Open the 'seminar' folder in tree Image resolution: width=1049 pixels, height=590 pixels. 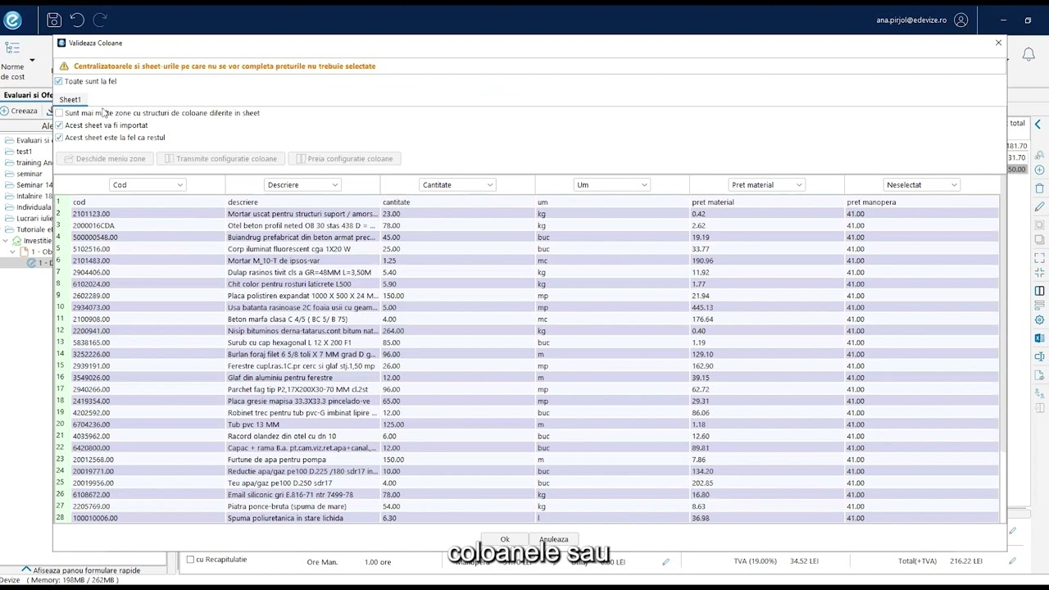pyautogui.click(x=29, y=175)
